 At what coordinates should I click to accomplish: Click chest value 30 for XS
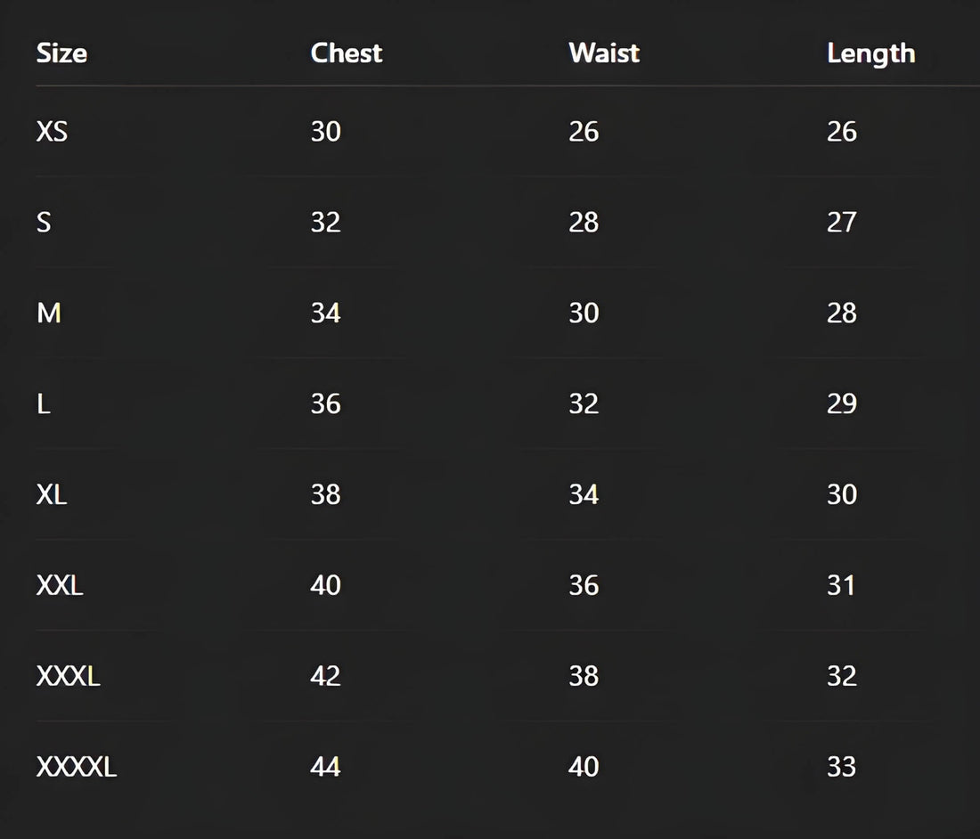point(325,132)
